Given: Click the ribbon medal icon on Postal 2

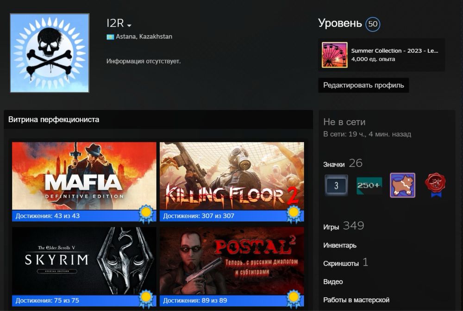Looking at the screenshot, I should pyautogui.click(x=294, y=299).
